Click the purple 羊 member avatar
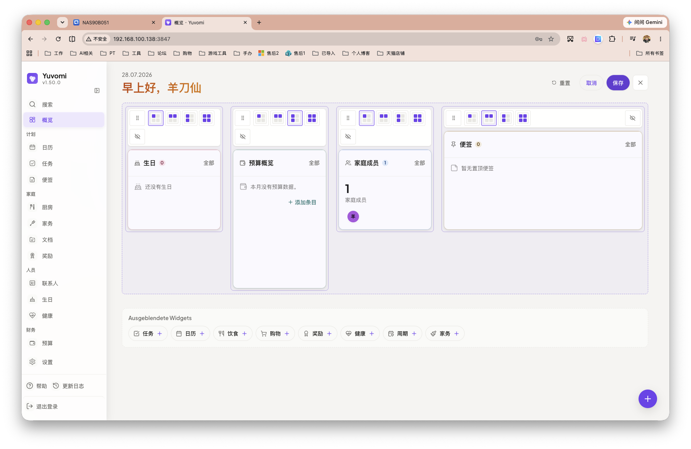Image resolution: width=691 pixels, height=449 pixels. pos(353,217)
